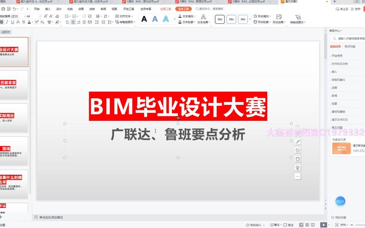Align text left

point(67,22)
